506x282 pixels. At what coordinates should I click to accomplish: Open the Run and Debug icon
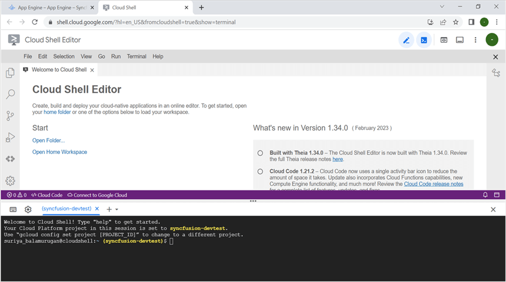10,137
